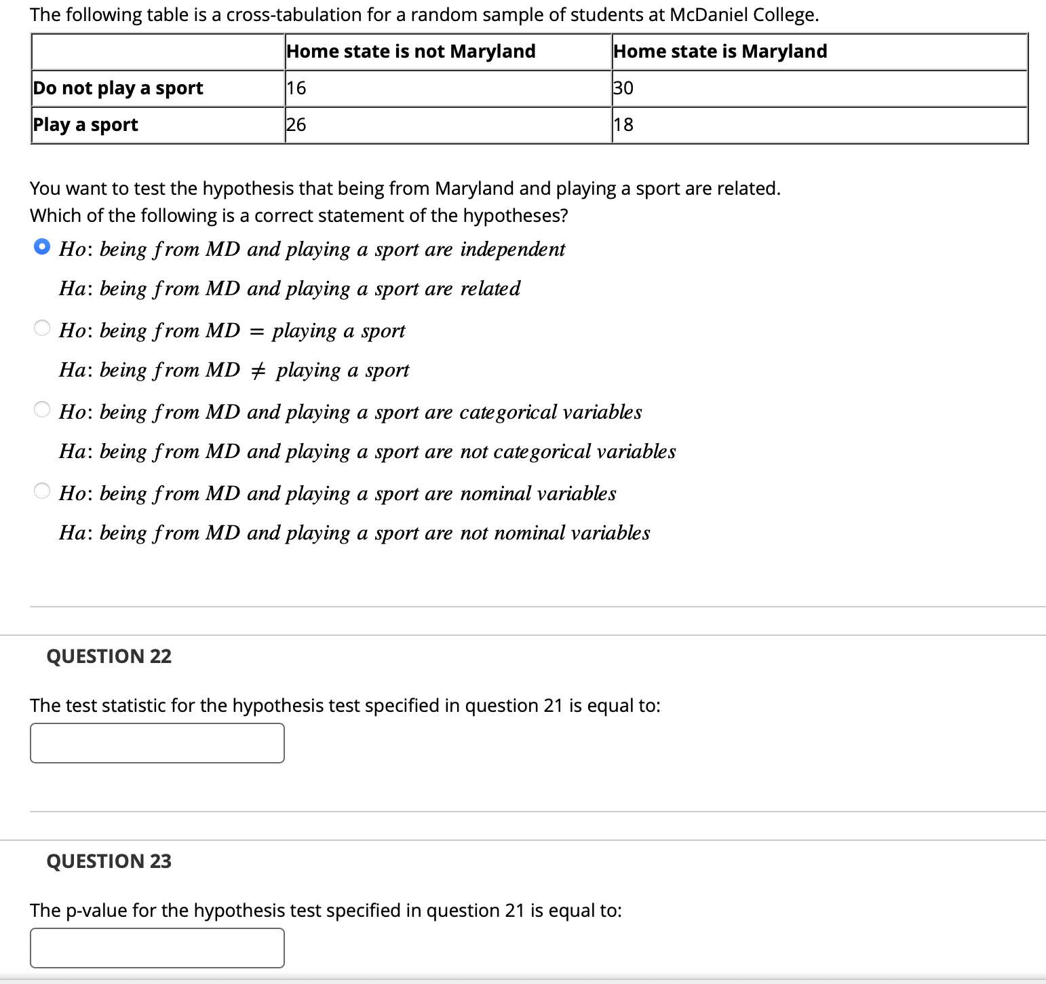Click the table cell containing 30
The height and width of the screenshot is (984, 1046).
[x=621, y=88]
